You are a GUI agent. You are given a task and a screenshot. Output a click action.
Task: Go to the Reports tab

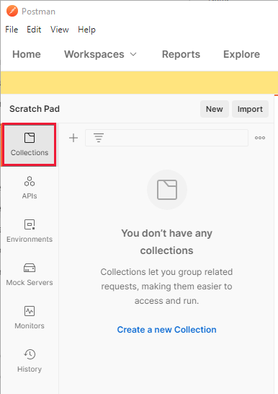(181, 54)
